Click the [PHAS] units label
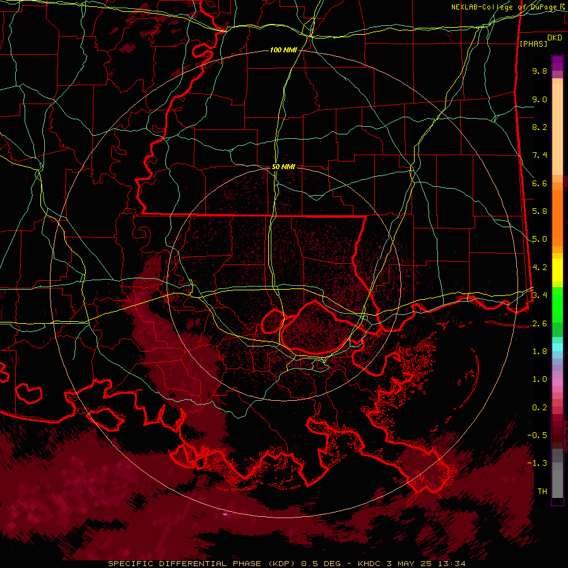The image size is (568, 568). pos(533,44)
